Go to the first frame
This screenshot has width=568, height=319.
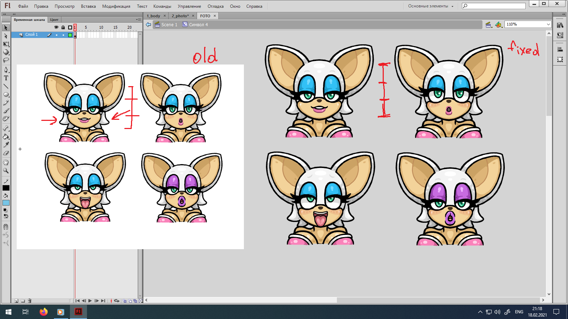(77, 301)
